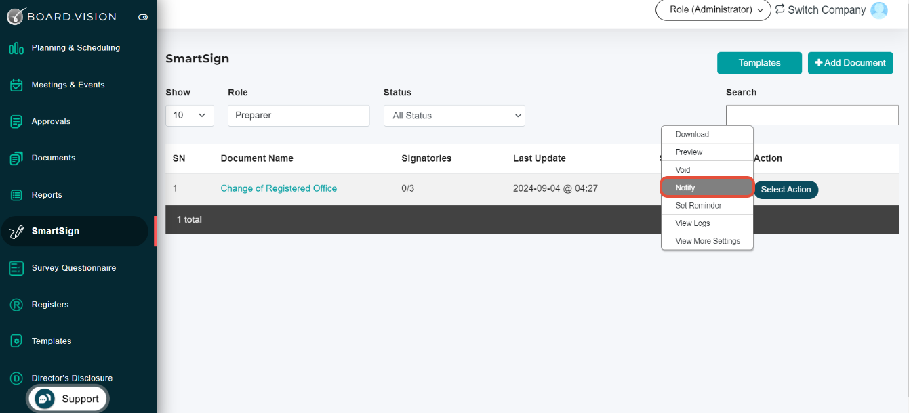Open Reports from the sidebar
This screenshot has width=909, height=413.
point(47,195)
